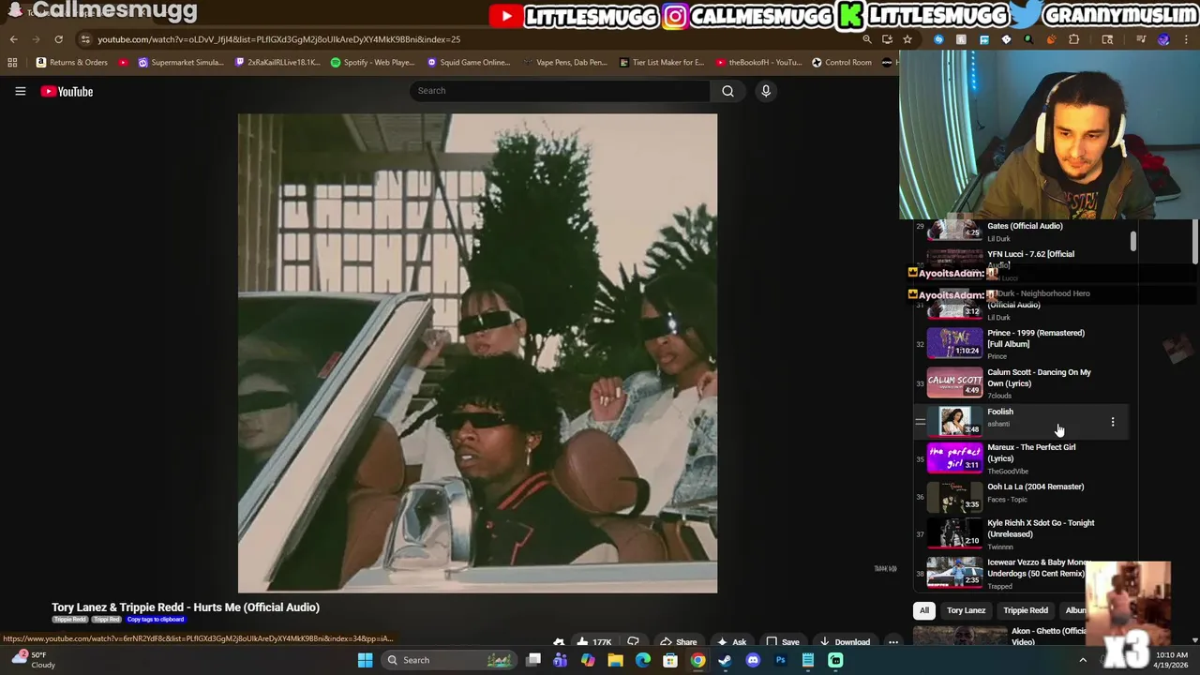Open the Perfect Girl thumbnail
This screenshot has height=675, width=1200.
(x=954, y=457)
